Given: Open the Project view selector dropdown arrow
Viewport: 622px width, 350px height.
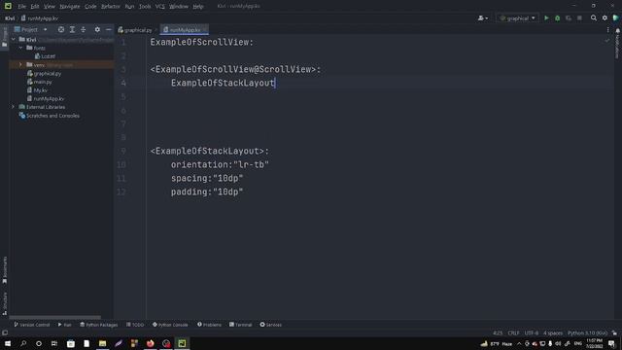Looking at the screenshot, I should (x=46, y=29).
